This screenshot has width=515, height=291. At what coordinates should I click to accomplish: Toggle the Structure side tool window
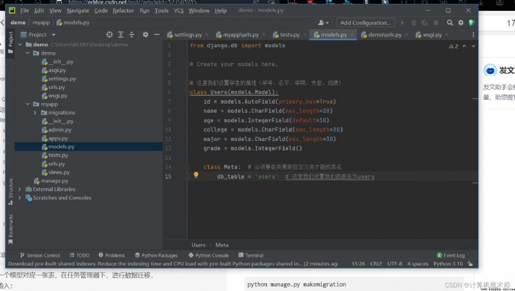[x=10, y=192]
